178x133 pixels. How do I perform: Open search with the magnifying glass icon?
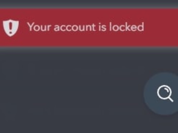click(165, 94)
